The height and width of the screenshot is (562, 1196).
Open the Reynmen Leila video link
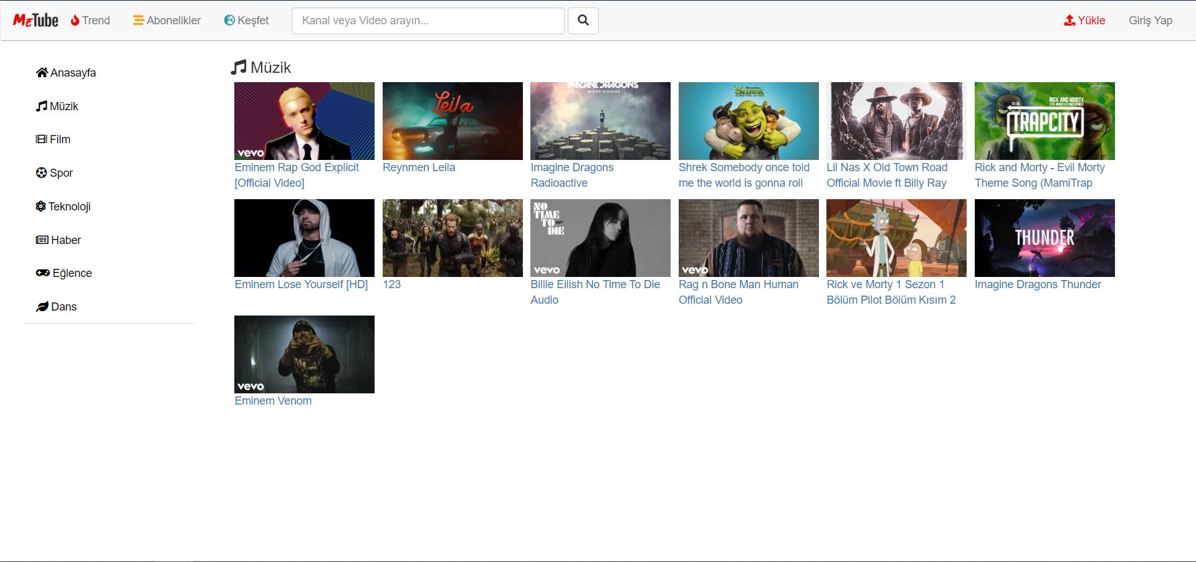coord(418,167)
